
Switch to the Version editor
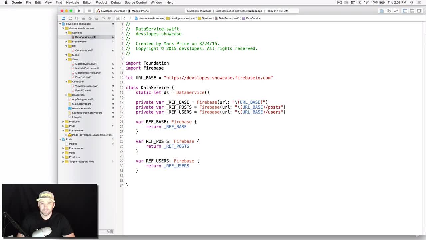(396, 11)
